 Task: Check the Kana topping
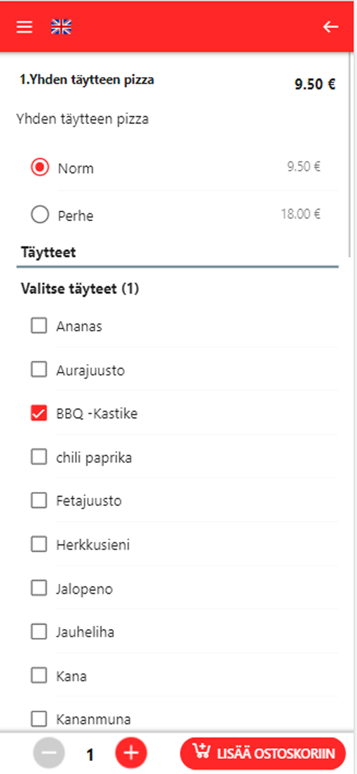point(39,676)
